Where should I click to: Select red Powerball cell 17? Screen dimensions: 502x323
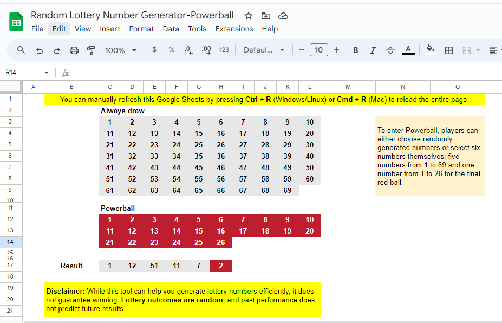[x=243, y=231]
